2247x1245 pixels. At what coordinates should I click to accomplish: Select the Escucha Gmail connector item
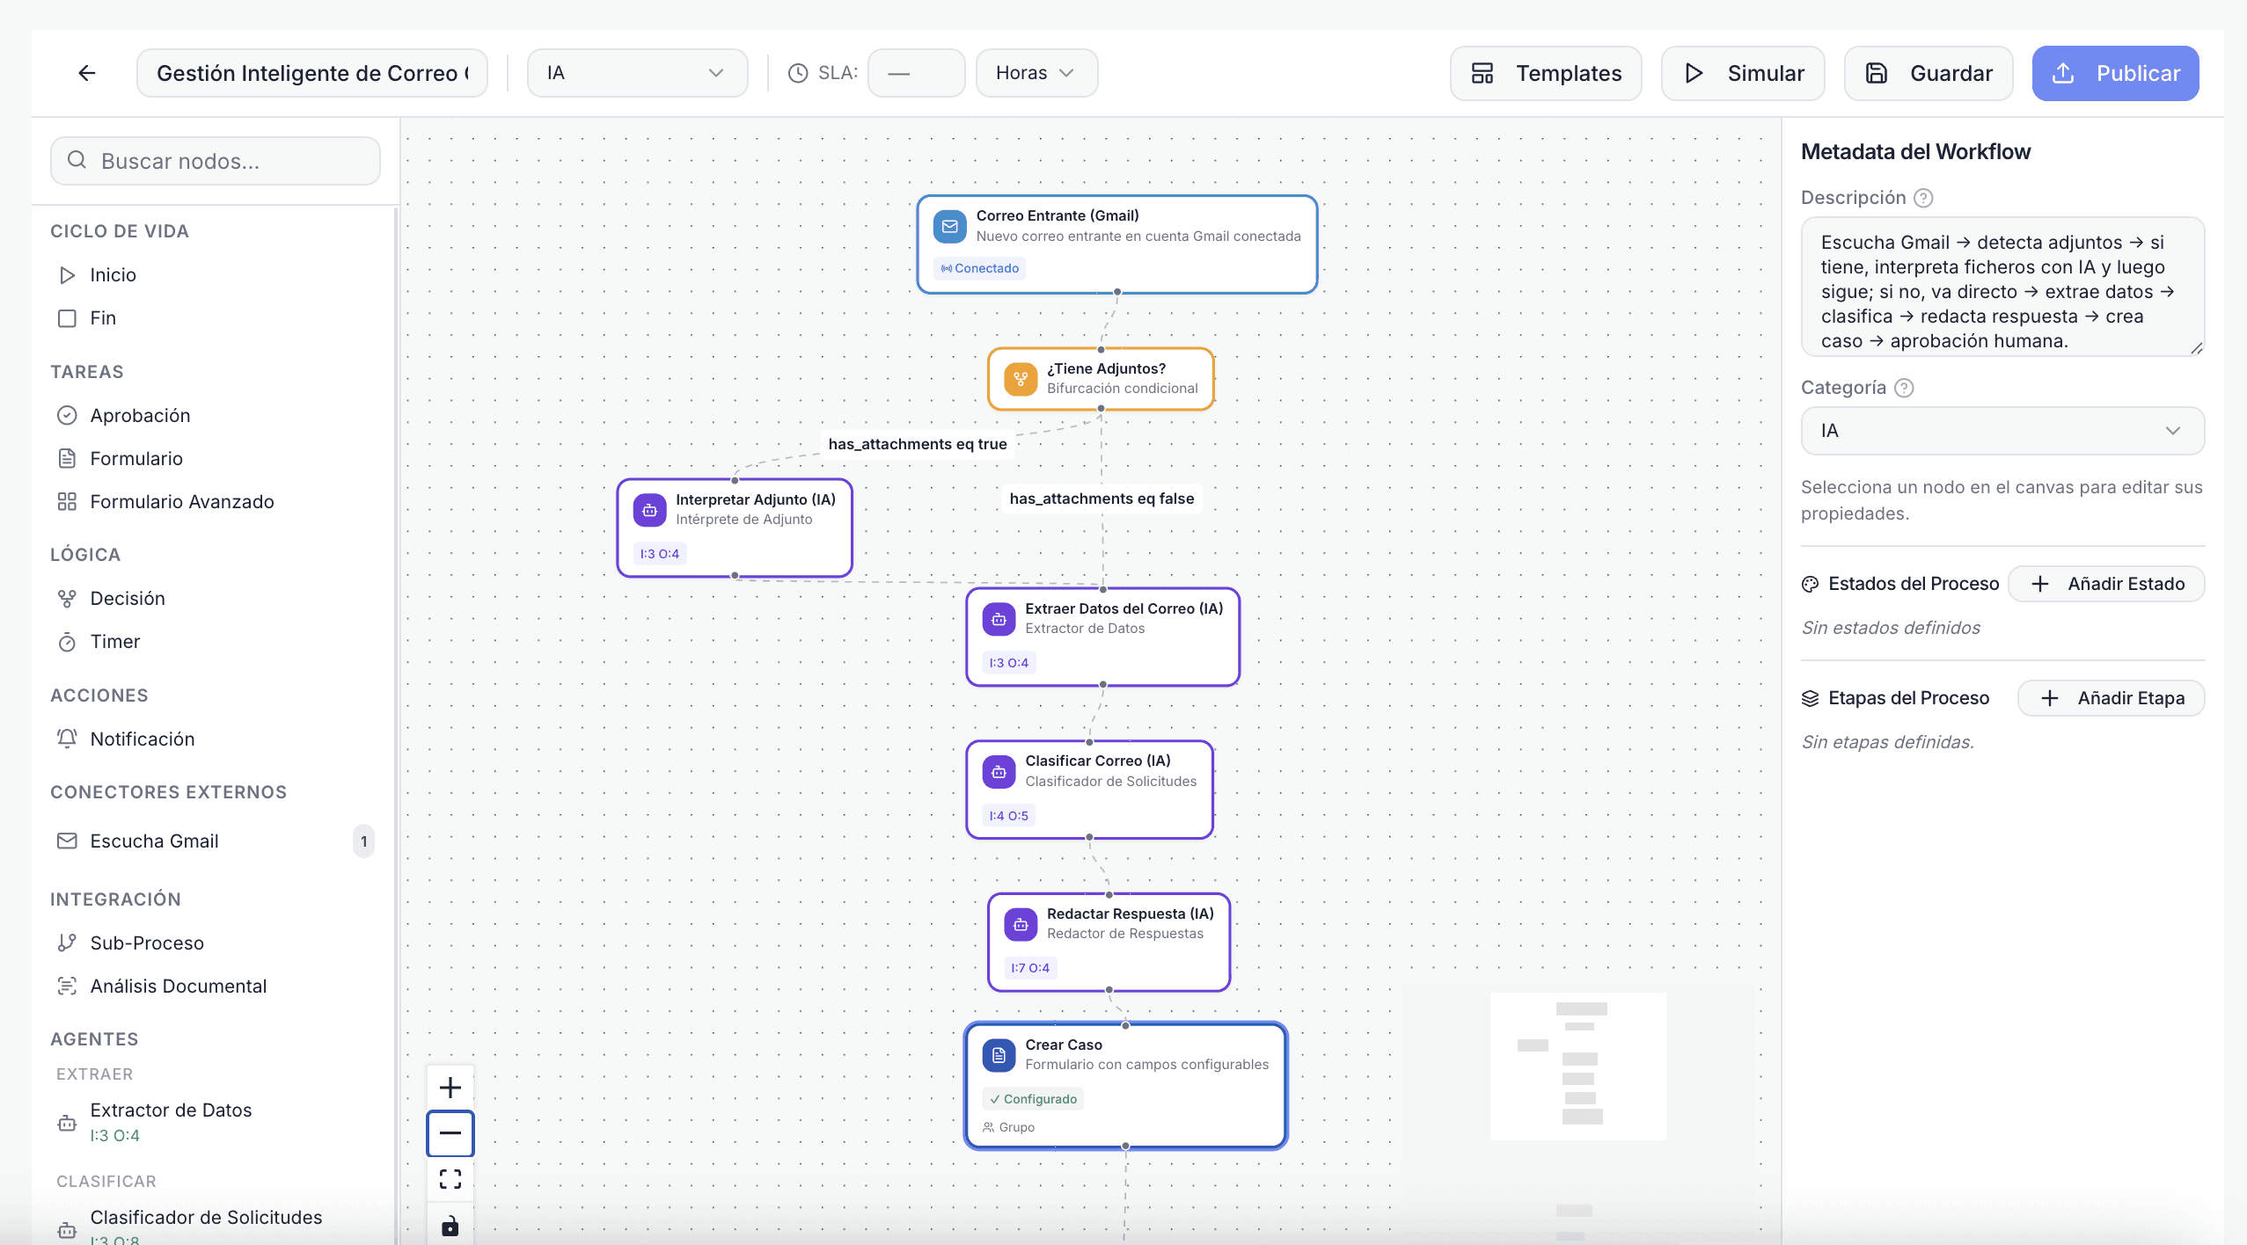tap(154, 841)
